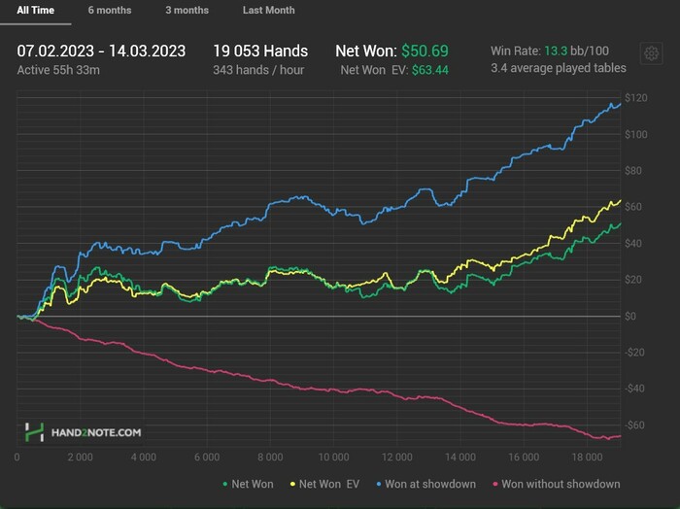Image resolution: width=680 pixels, height=509 pixels.
Task: Click the 4 000 x-axis label
Action: [144, 457]
